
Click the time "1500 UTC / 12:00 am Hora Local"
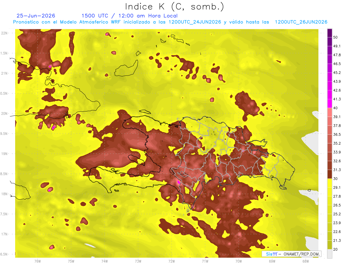[129, 16]
